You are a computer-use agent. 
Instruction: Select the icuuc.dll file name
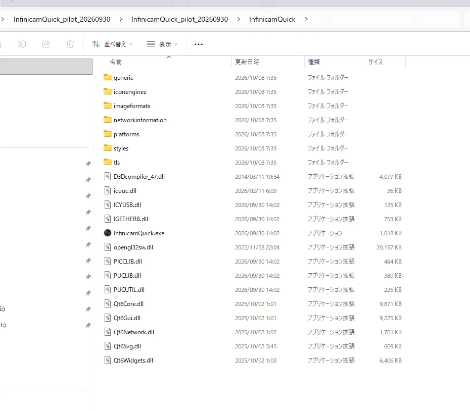pos(125,191)
